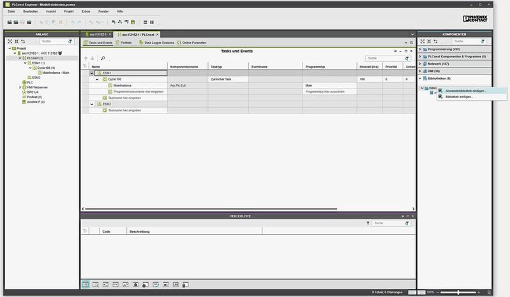Viewport: 510px width, 297px height.
Task: Click the save project toolbar icon
Action: point(22,22)
